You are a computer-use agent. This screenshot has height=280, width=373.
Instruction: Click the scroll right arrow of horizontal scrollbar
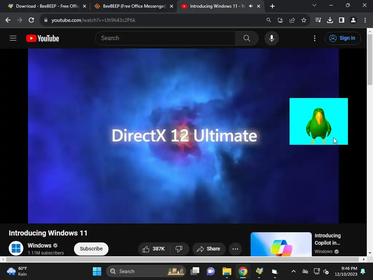tap(364, 259)
